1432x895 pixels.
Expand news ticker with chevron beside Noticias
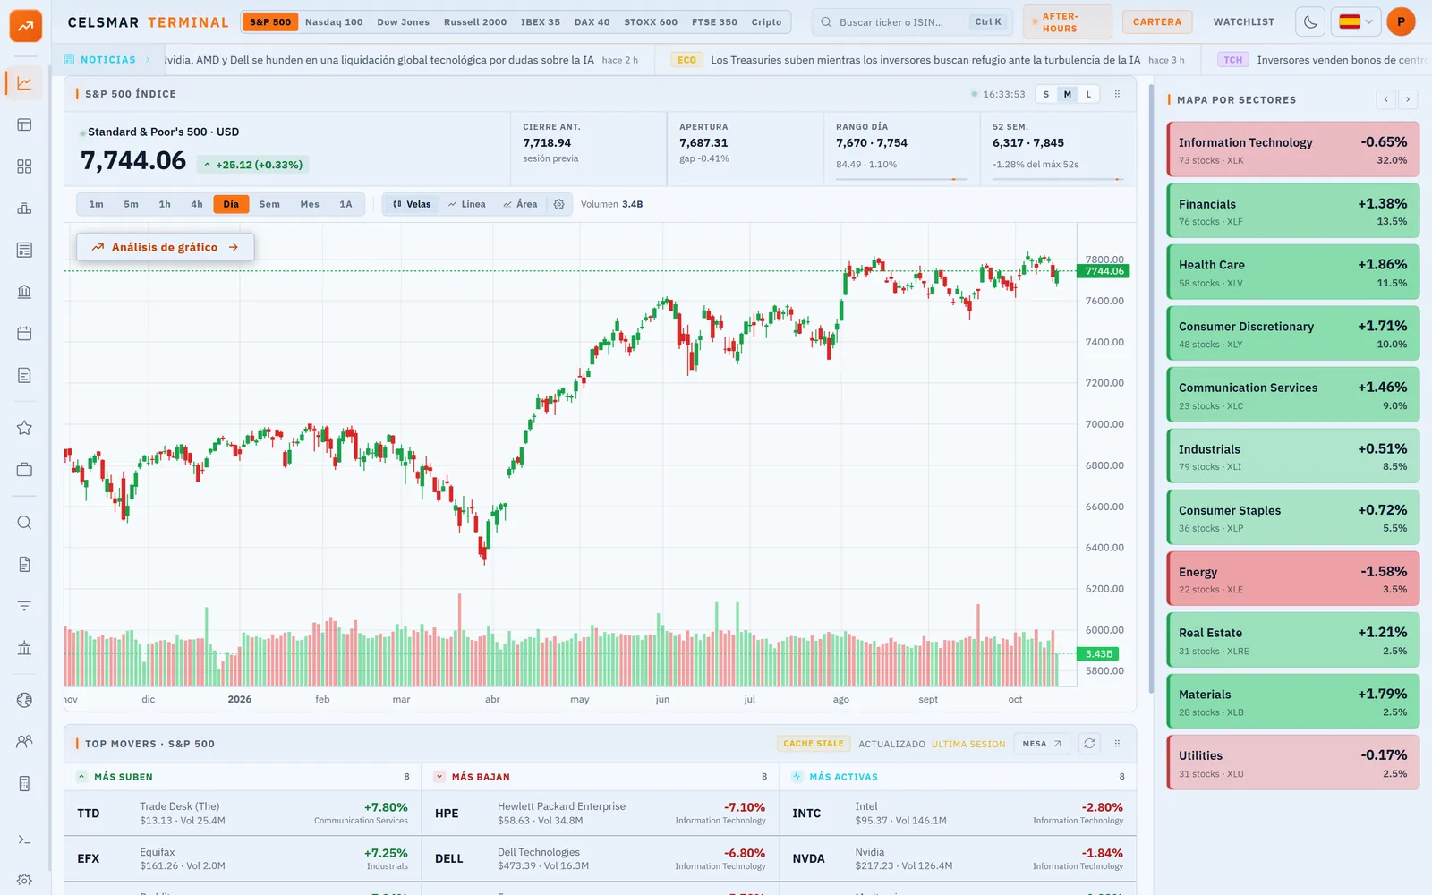point(148,60)
